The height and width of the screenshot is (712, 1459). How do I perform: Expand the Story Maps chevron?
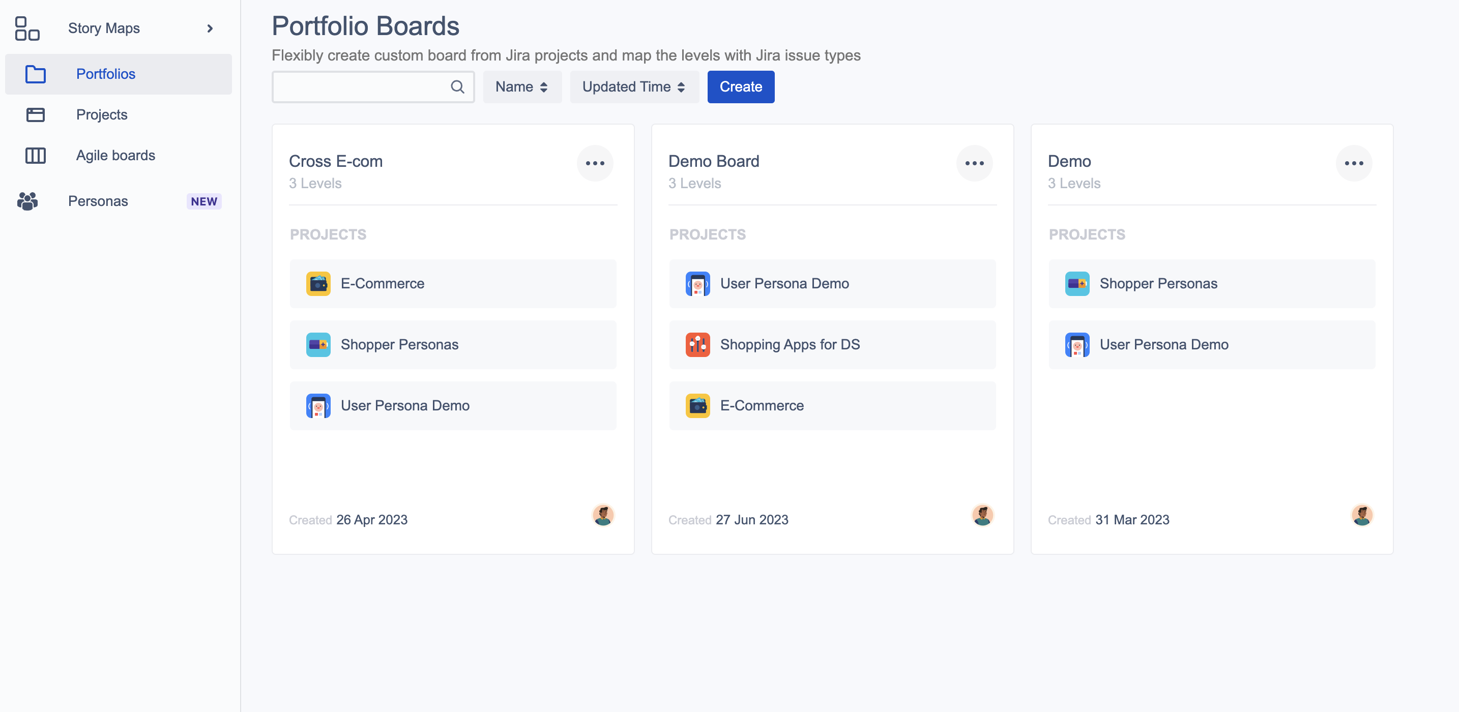210,28
